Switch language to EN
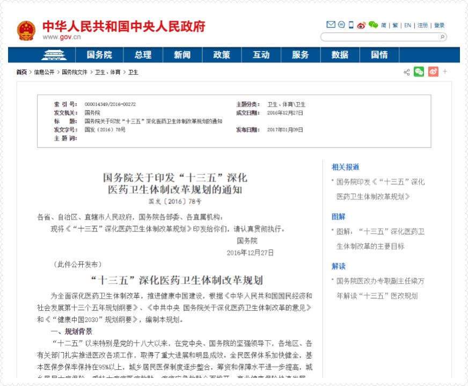This screenshot has height=386, width=468. click(408, 25)
